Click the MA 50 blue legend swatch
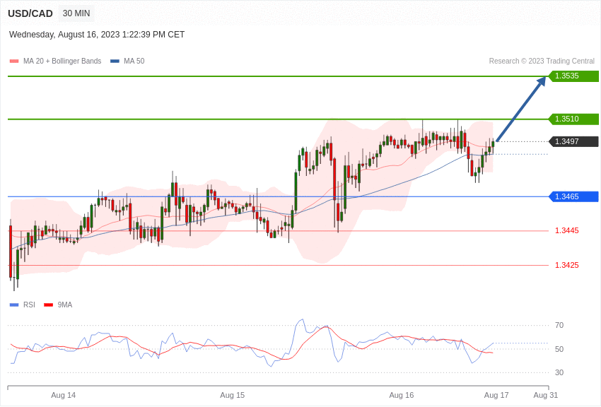The height and width of the screenshot is (407, 601). click(115, 61)
